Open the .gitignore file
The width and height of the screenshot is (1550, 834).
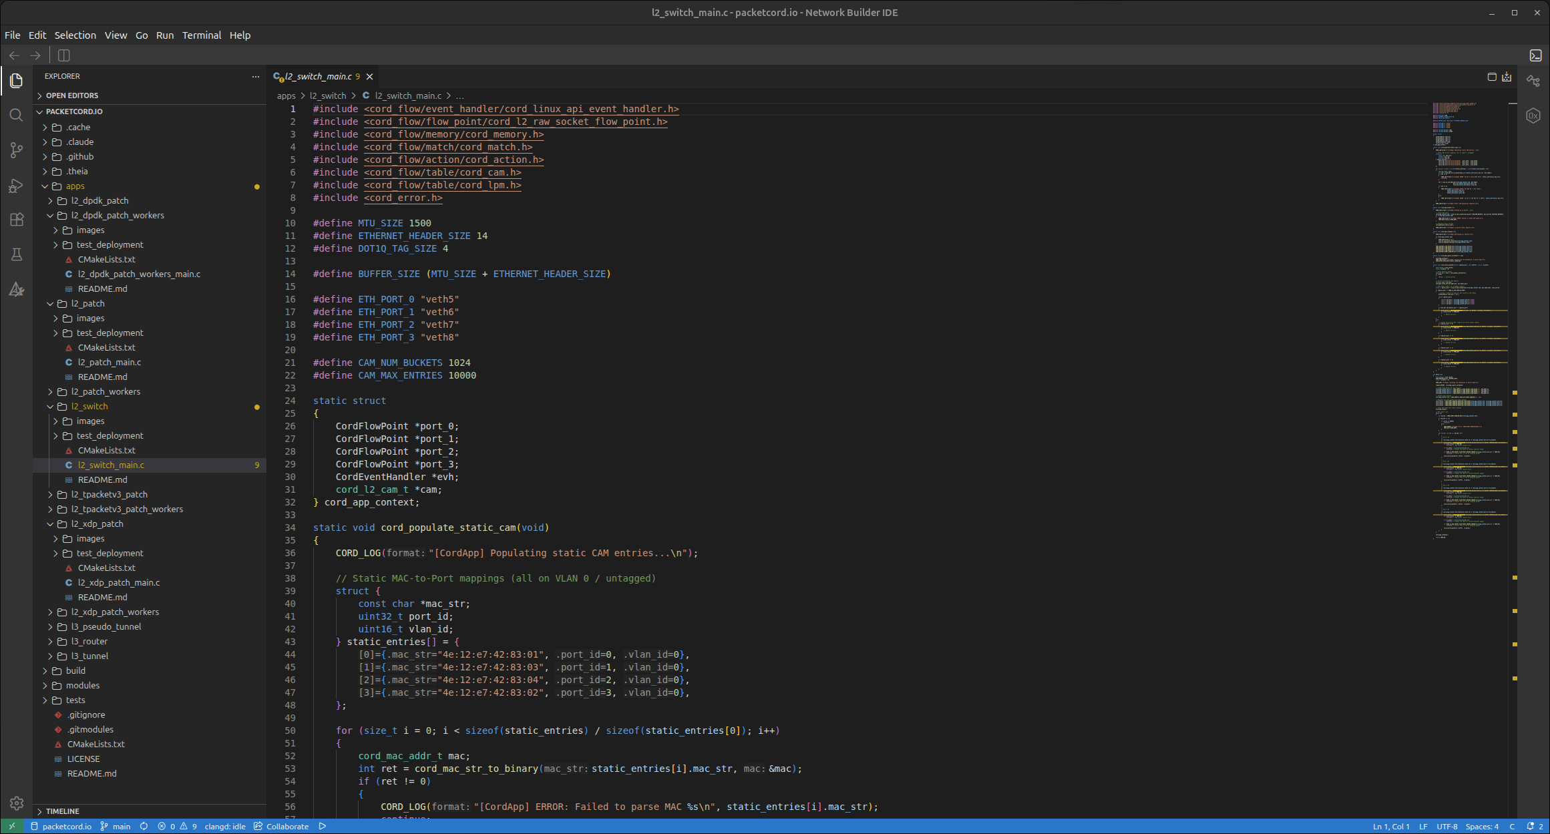[150, 715]
